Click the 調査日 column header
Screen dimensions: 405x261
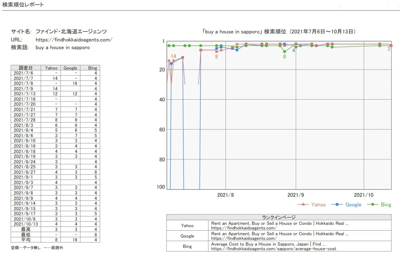[25, 68]
